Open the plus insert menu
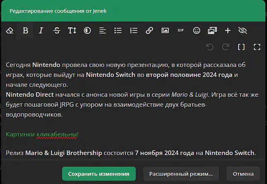This screenshot has width=267, height=184. coord(228,31)
